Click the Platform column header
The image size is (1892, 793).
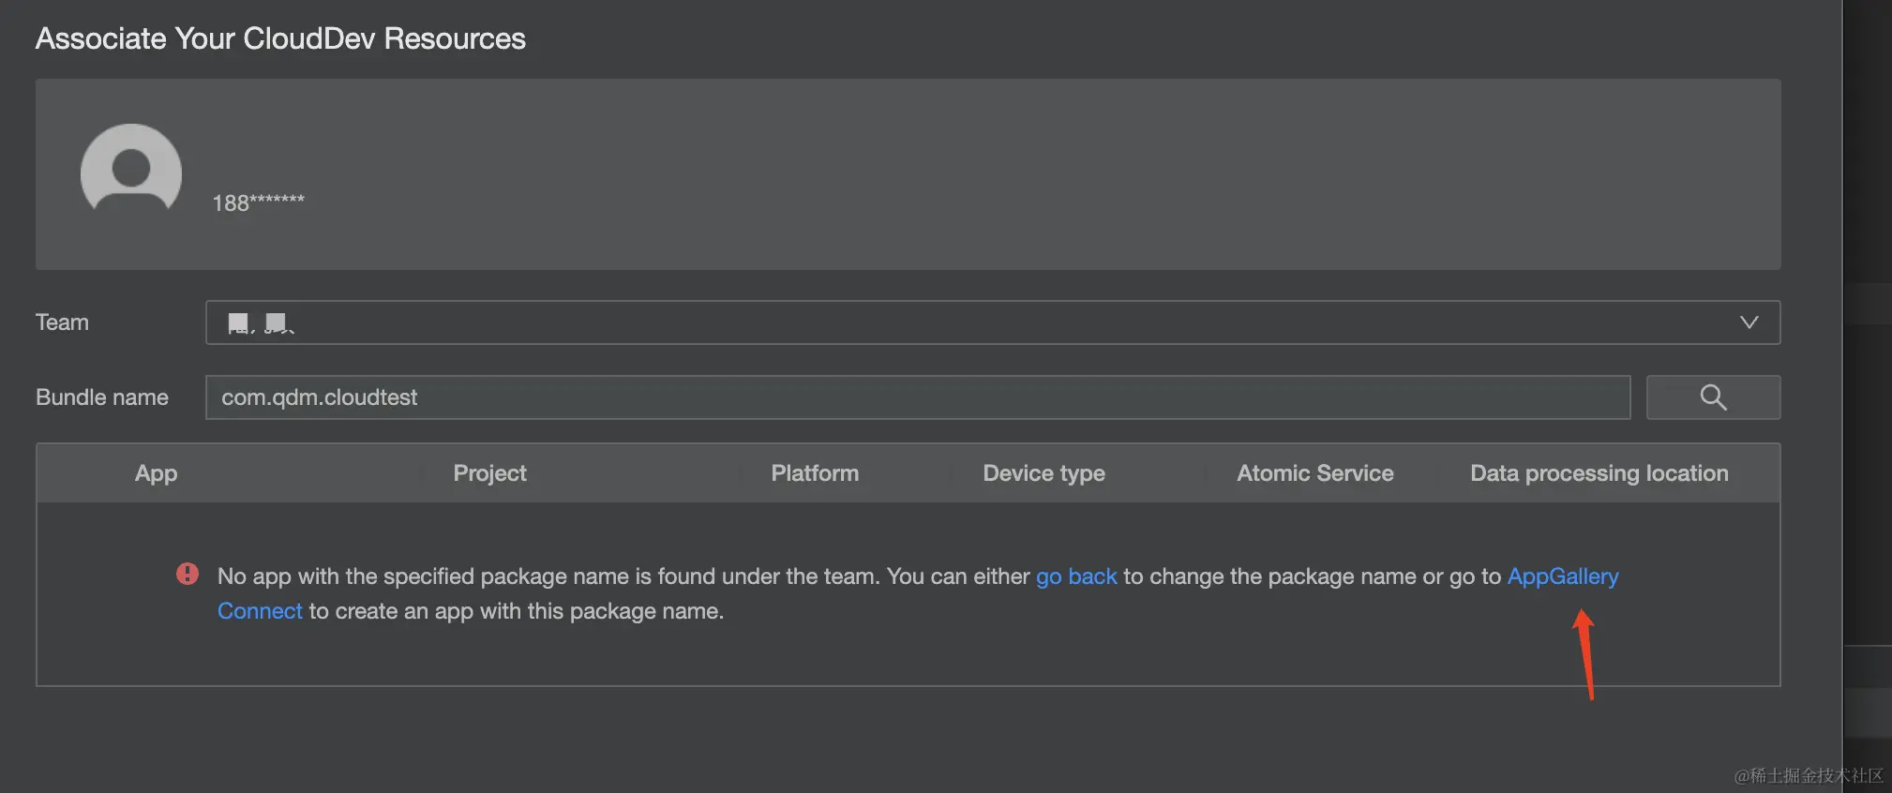[815, 473]
